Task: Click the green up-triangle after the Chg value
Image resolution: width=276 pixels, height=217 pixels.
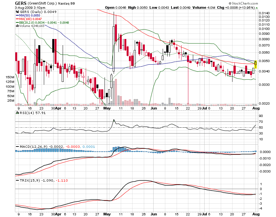Action: coord(257,8)
